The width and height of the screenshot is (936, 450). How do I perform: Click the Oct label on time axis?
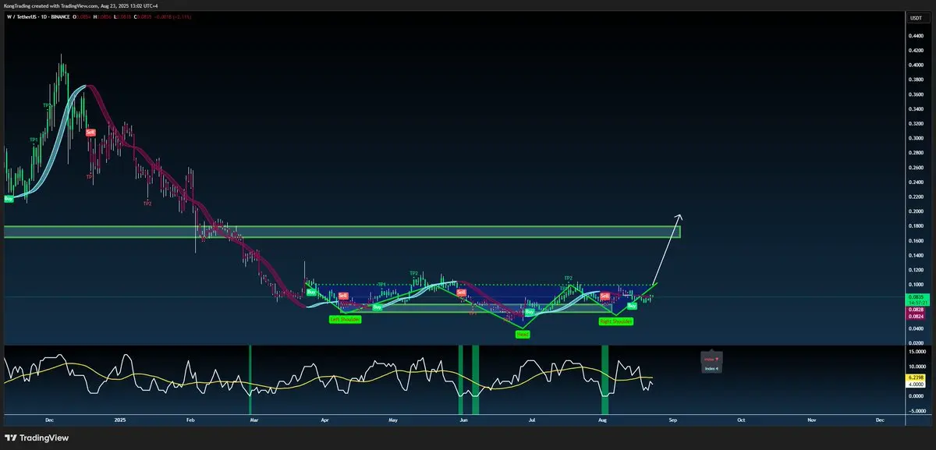[x=741, y=419]
